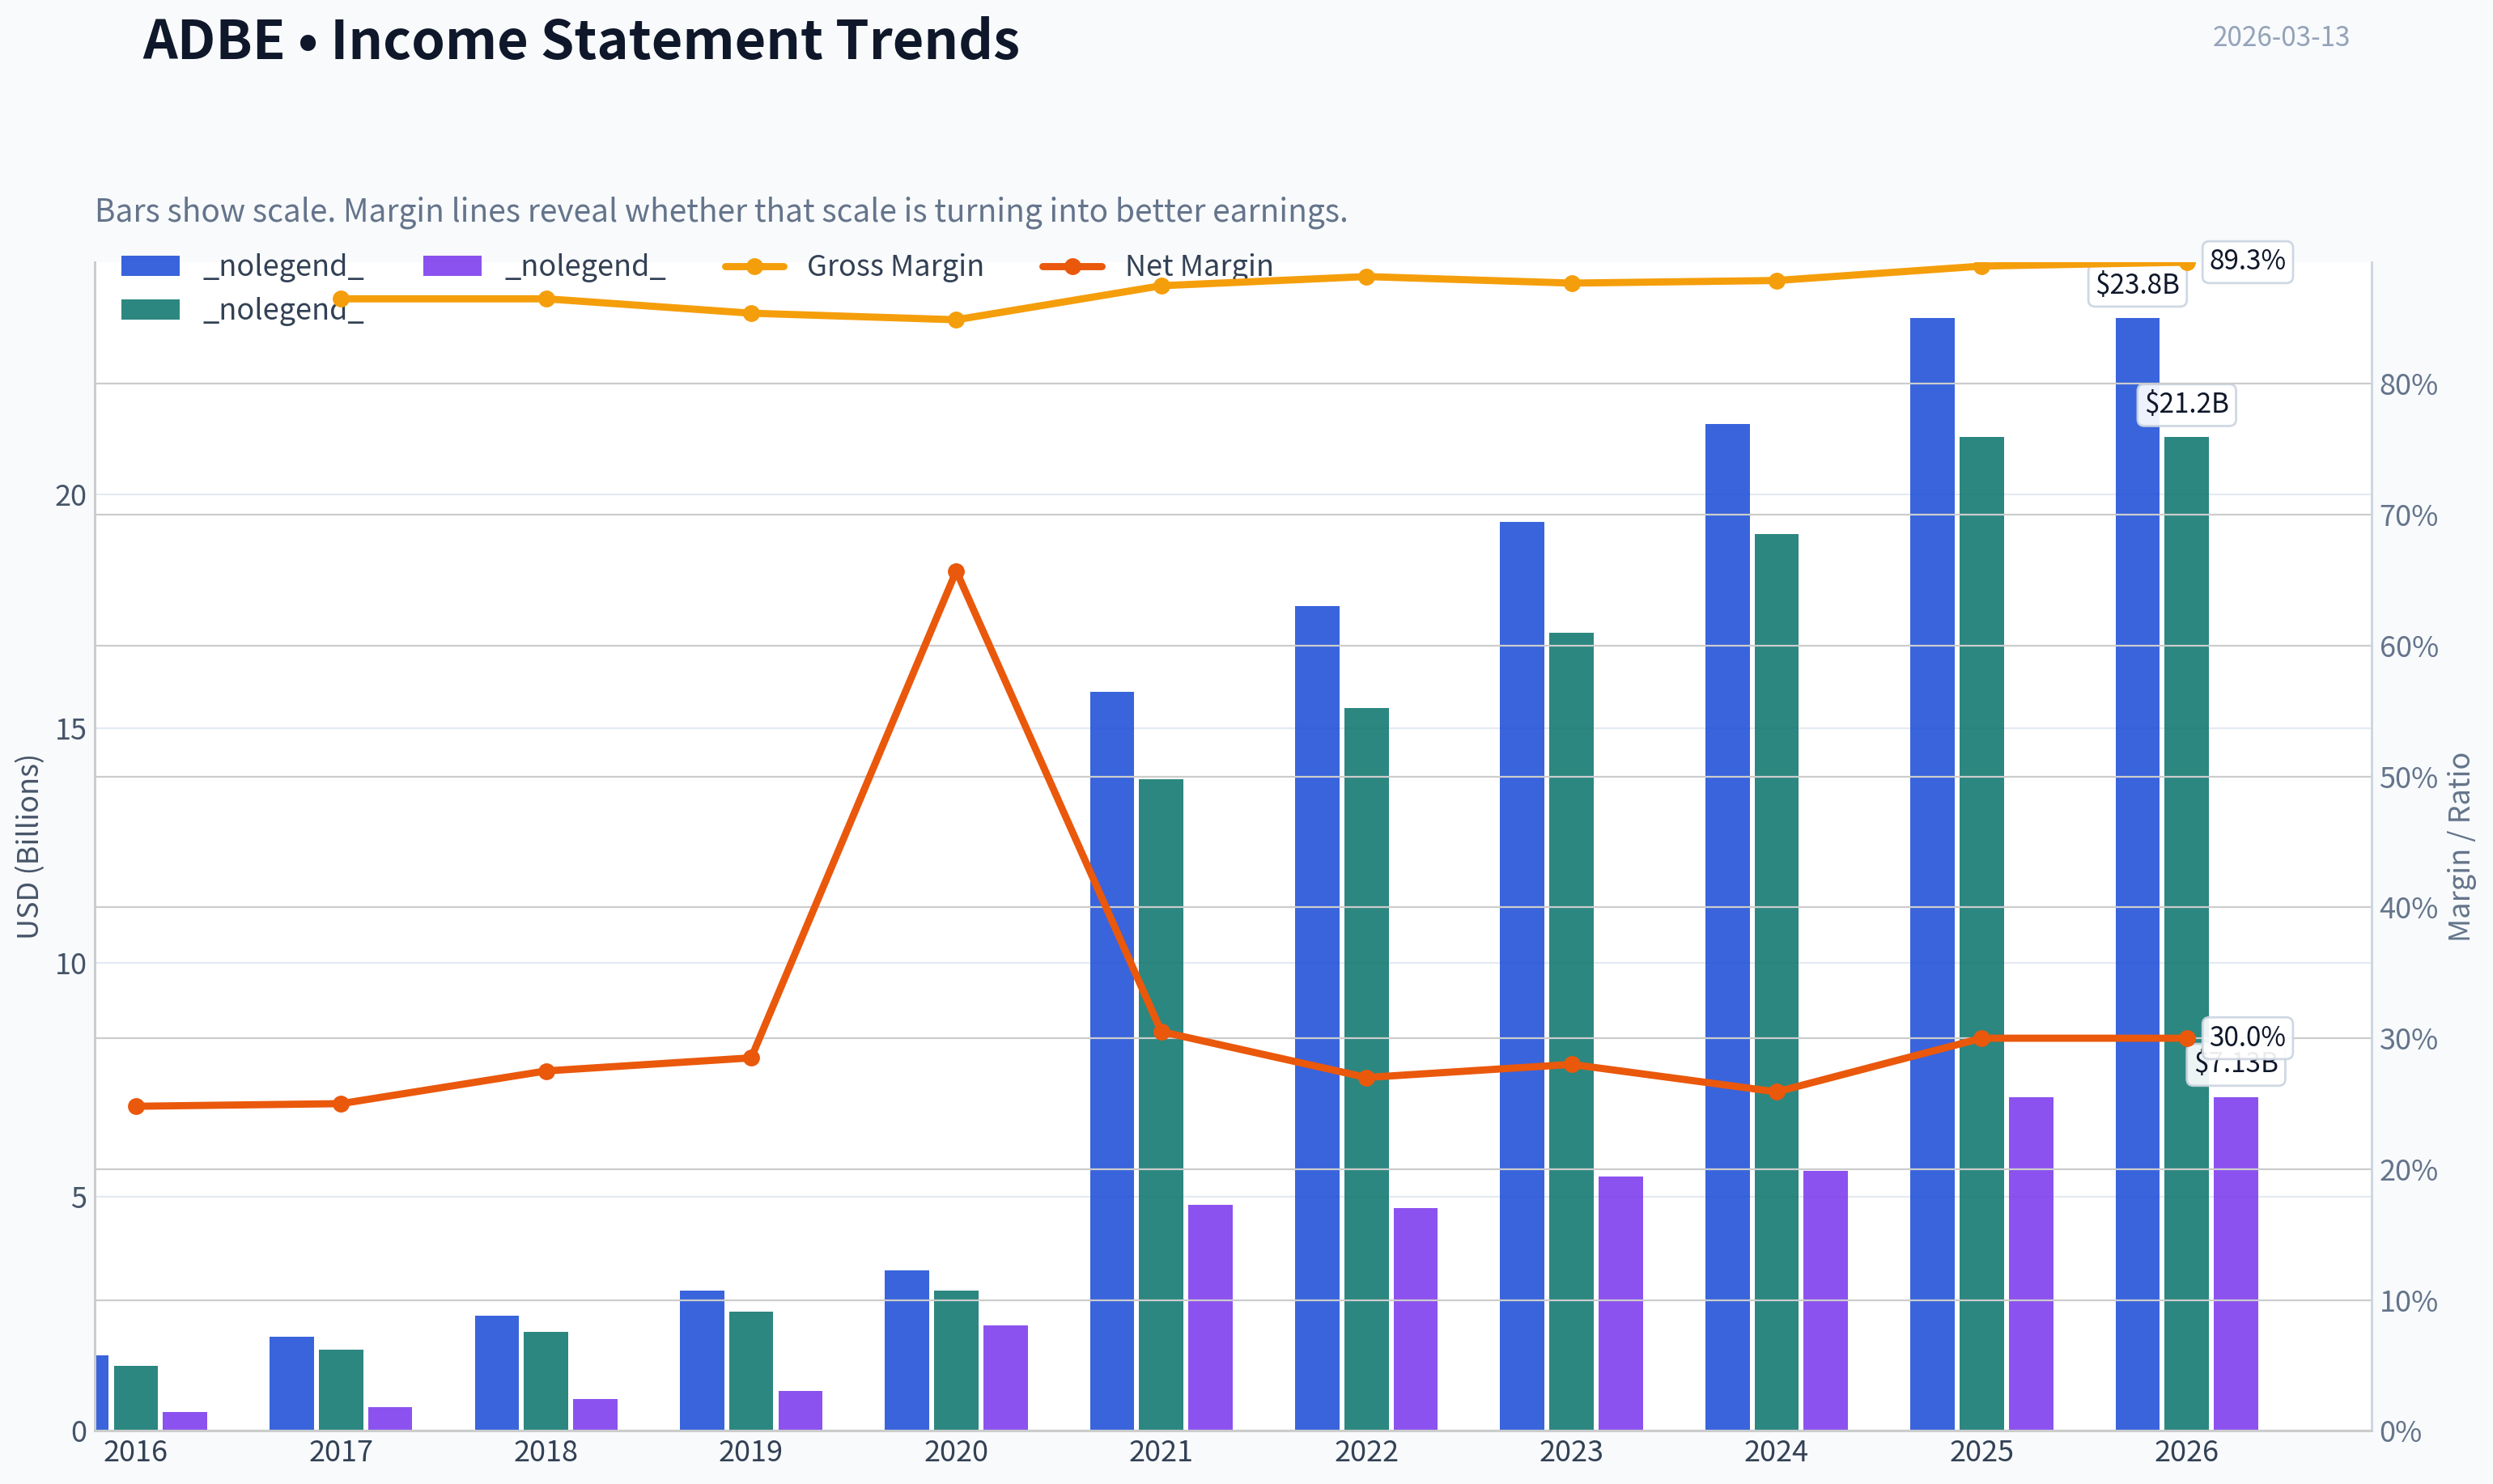Click the purple bar for 2026

click(2236, 1264)
